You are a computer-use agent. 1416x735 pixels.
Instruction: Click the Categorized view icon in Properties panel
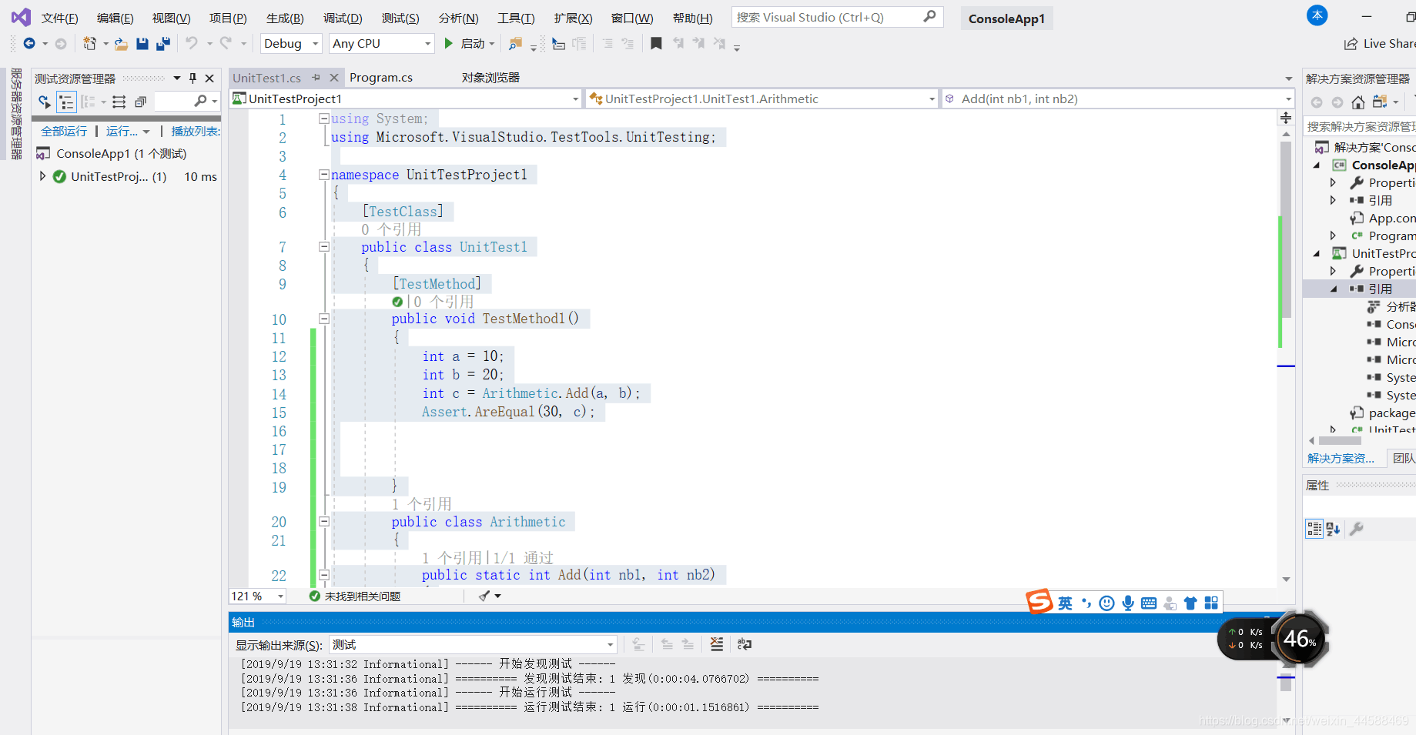[1314, 529]
